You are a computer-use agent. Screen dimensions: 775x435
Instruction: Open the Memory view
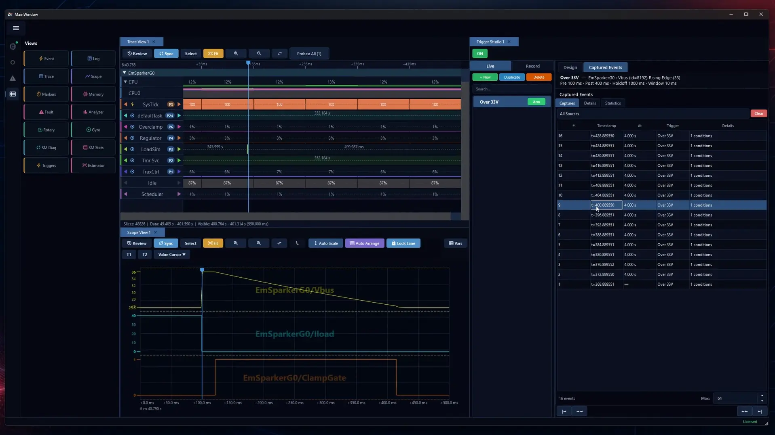(93, 94)
